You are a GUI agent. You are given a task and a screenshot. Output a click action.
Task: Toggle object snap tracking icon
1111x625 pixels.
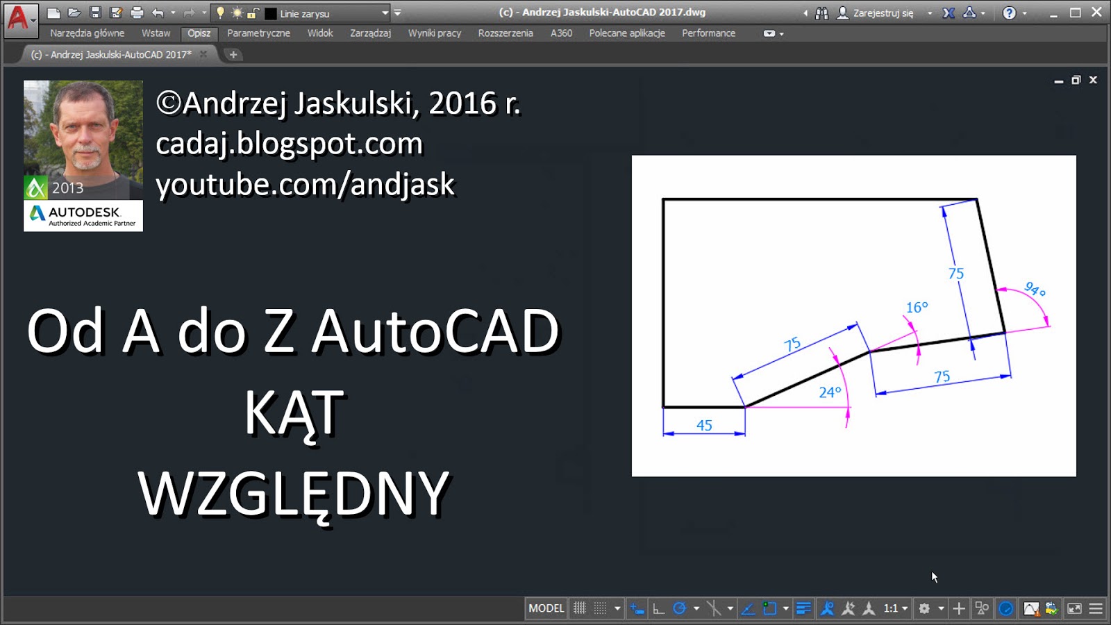(748, 608)
